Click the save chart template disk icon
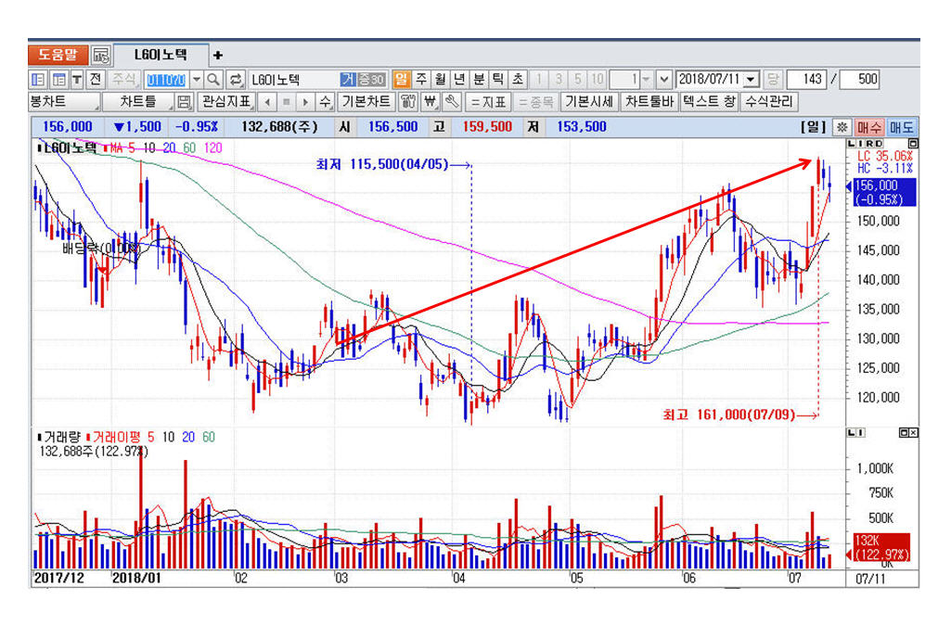The height and width of the screenshot is (625, 951). coord(184,102)
